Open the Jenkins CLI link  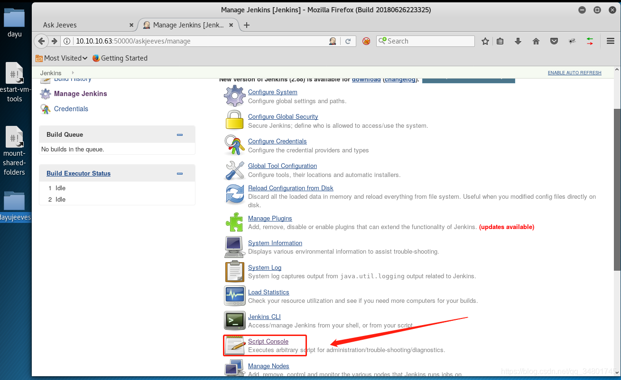[264, 317]
